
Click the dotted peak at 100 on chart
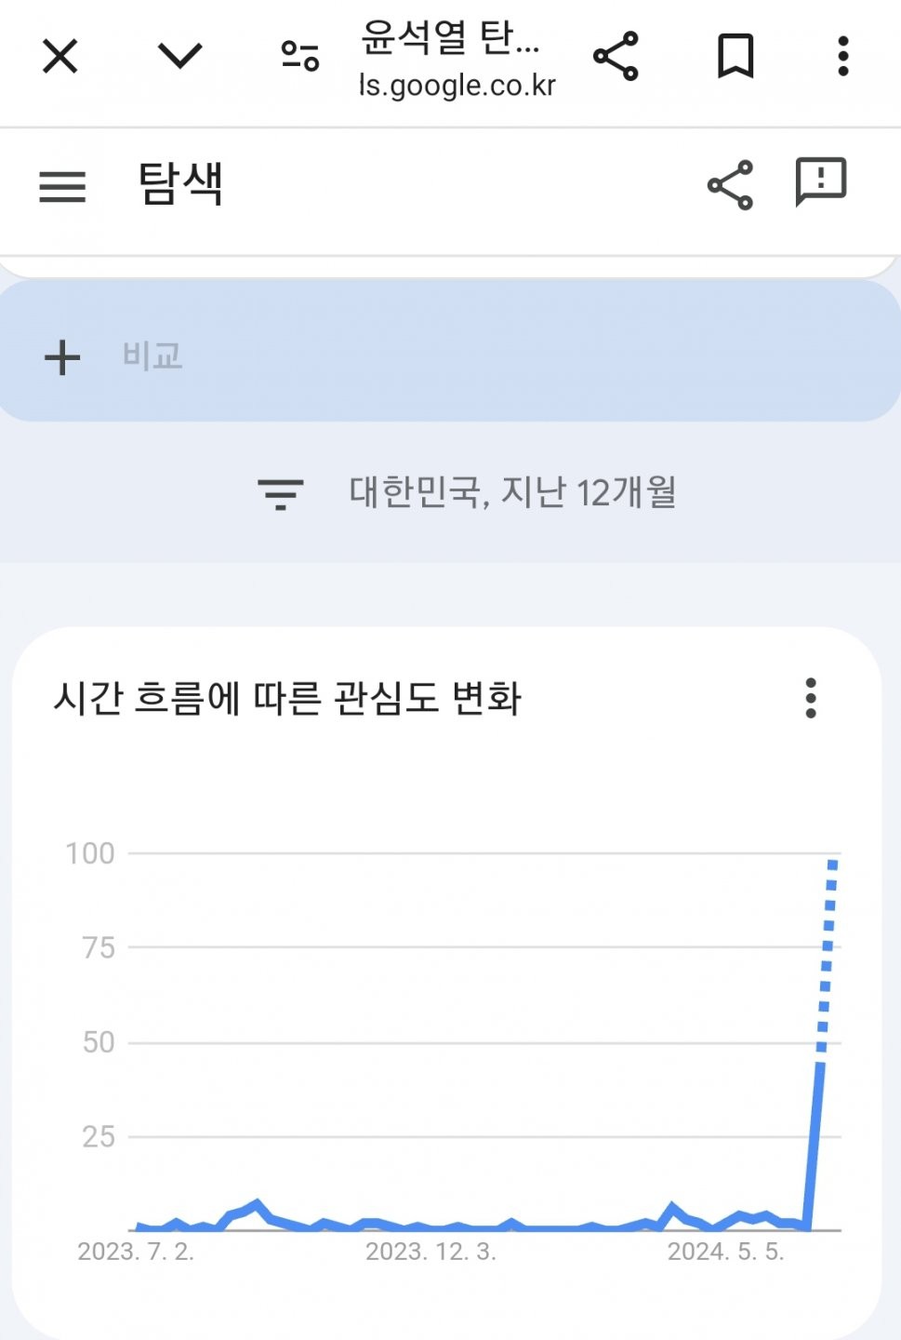click(x=832, y=864)
